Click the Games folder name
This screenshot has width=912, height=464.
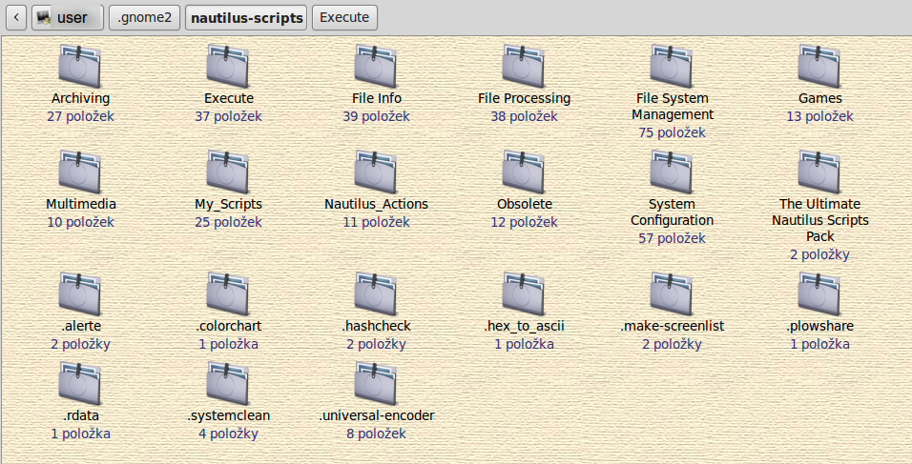[x=820, y=98]
